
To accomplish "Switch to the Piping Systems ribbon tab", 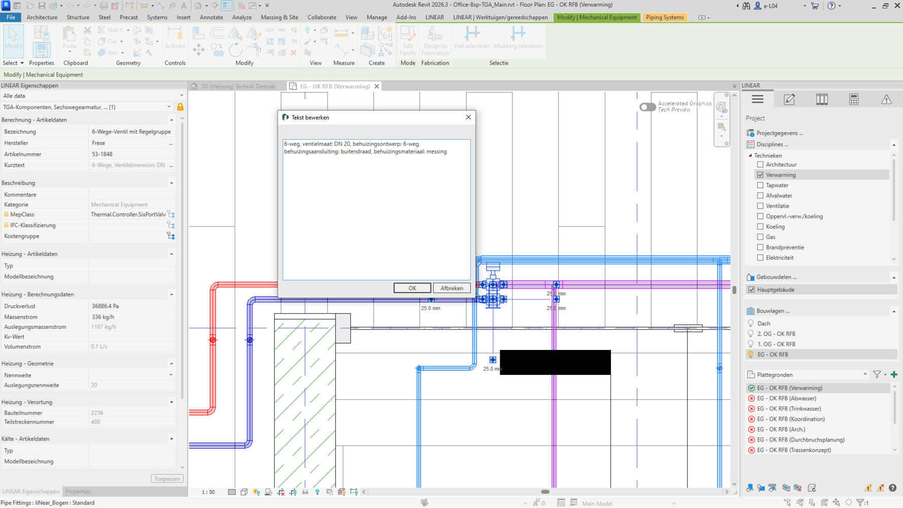I will coord(664,17).
